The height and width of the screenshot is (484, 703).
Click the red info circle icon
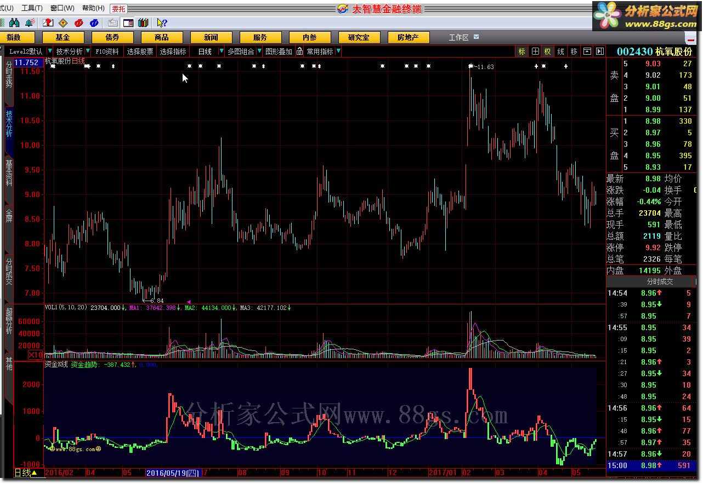point(78,22)
